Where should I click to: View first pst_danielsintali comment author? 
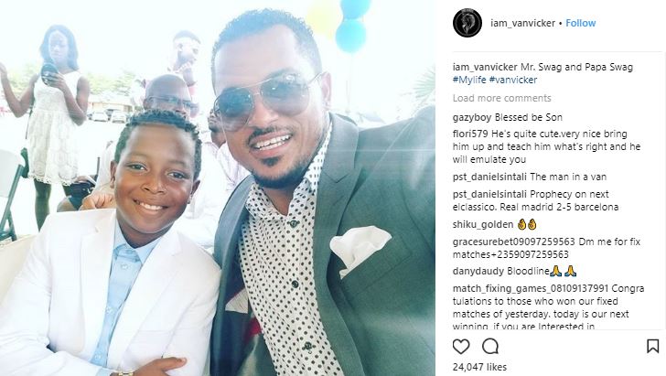point(489,177)
